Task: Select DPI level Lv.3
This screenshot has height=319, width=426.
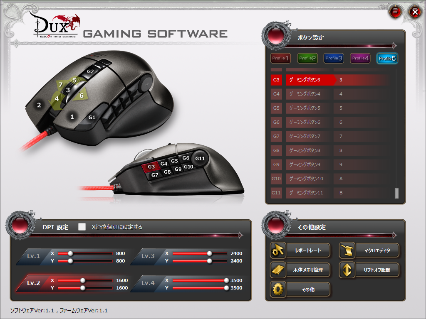Action: (x=148, y=256)
